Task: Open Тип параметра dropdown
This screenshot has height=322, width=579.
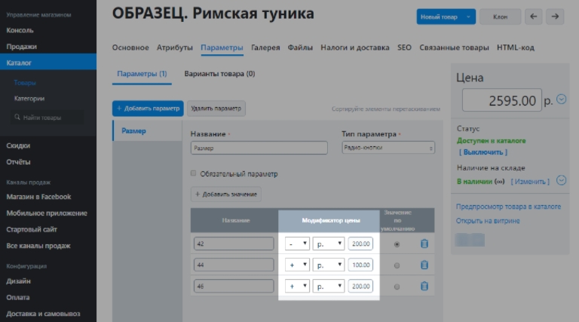Action: pyautogui.click(x=388, y=148)
